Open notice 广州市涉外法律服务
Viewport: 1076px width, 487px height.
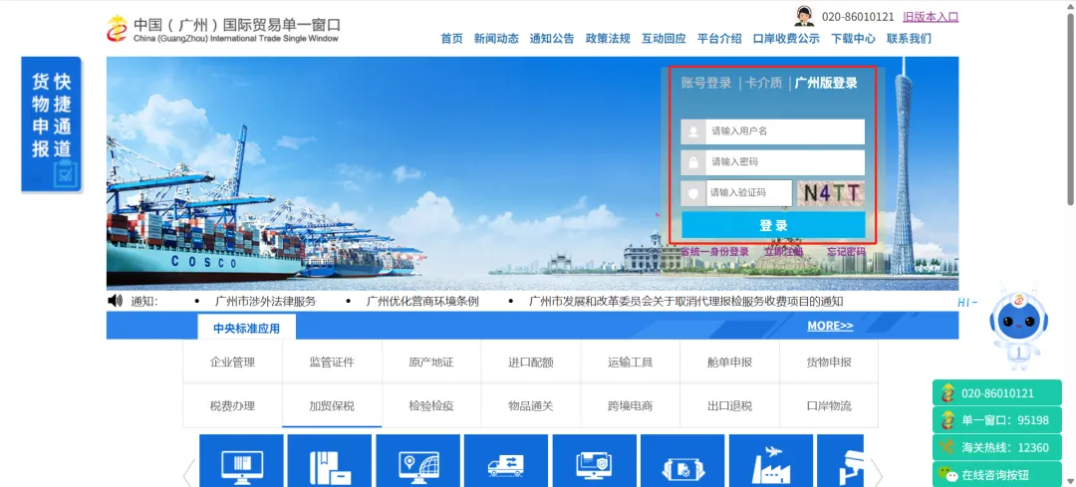click(266, 301)
